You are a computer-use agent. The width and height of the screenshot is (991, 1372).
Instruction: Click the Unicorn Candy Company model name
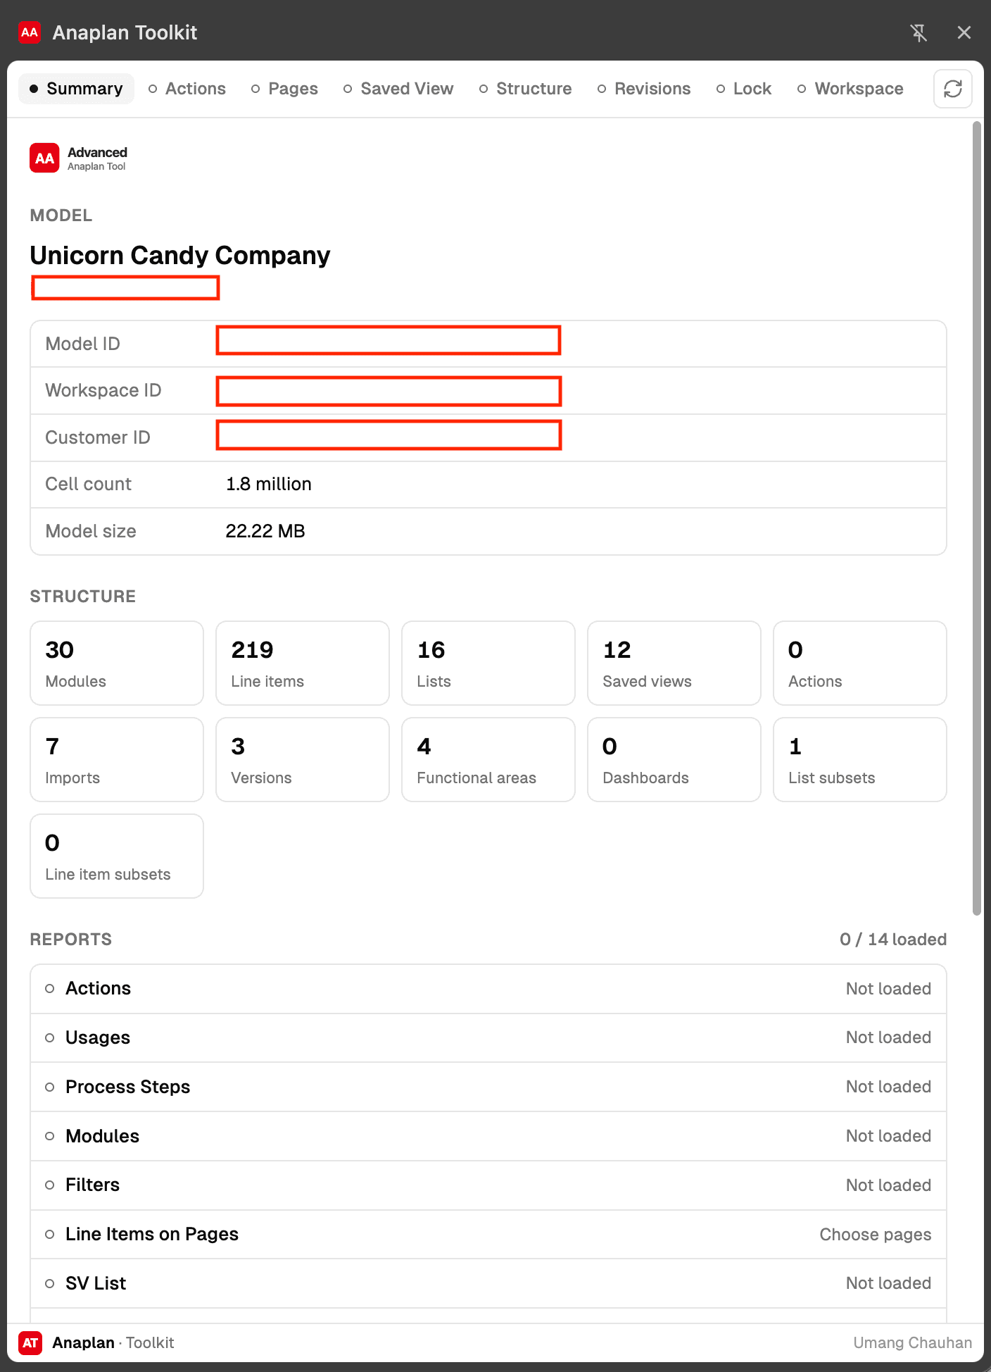coord(180,255)
